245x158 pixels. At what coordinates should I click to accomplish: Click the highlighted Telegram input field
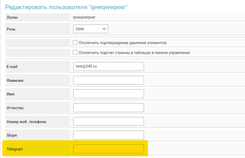click(x=108, y=149)
